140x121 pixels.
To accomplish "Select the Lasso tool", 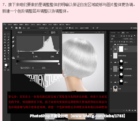I will tap(5, 37).
